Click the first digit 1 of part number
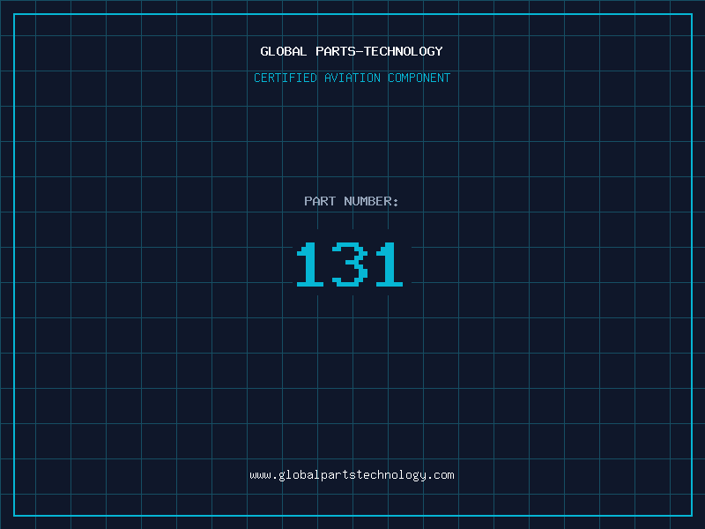This screenshot has width=705, height=529. click(x=308, y=264)
